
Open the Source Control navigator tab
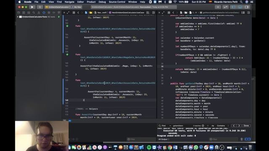coord(24,13)
